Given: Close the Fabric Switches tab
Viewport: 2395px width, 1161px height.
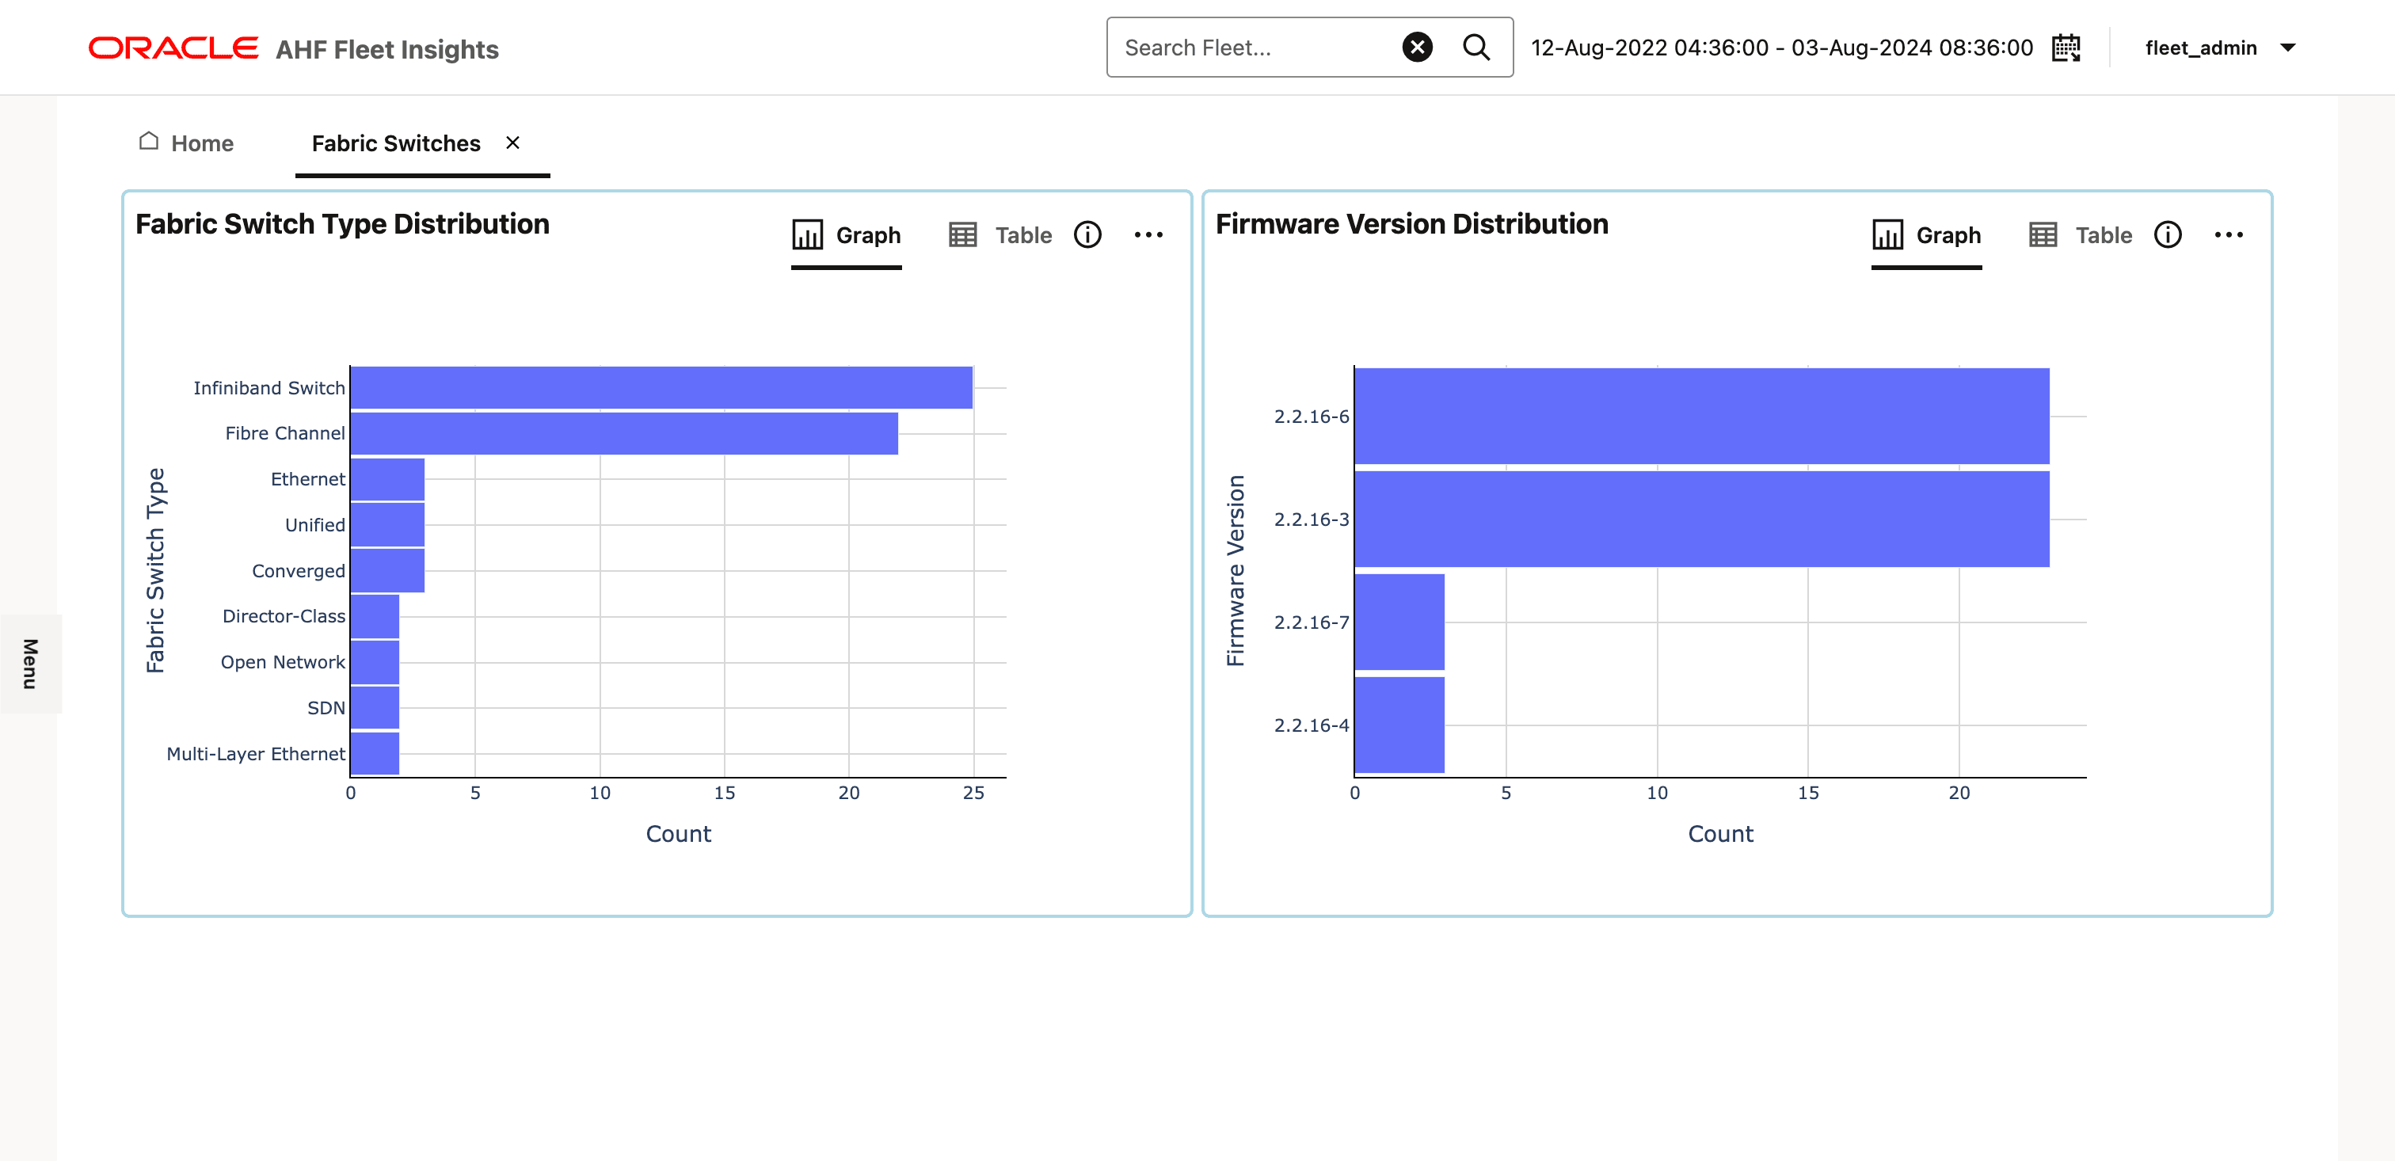Looking at the screenshot, I should [x=512, y=143].
